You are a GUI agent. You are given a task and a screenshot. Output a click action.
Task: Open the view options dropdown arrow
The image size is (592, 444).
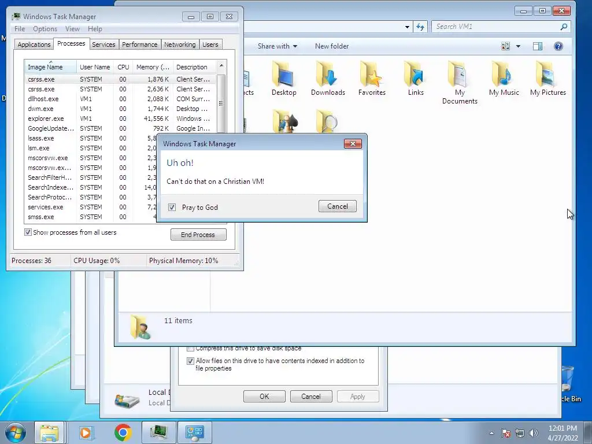tap(518, 46)
